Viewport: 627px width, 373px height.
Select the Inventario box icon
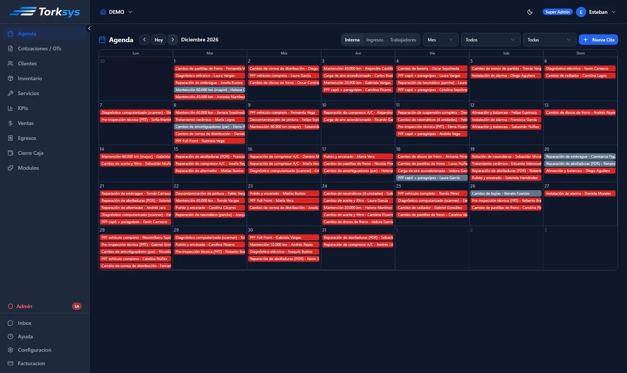click(10, 79)
